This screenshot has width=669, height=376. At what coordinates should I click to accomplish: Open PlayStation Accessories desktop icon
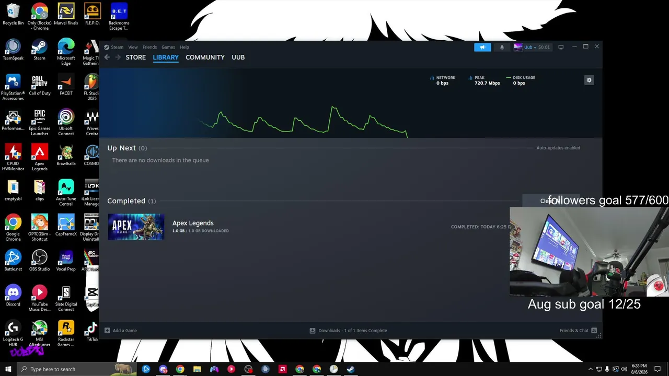pos(13,87)
